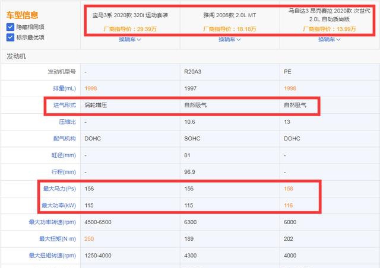Viewport: 380px width, 268px height.
Task: Click the 最大马力(Ps) parameter label
Action: 59,189
